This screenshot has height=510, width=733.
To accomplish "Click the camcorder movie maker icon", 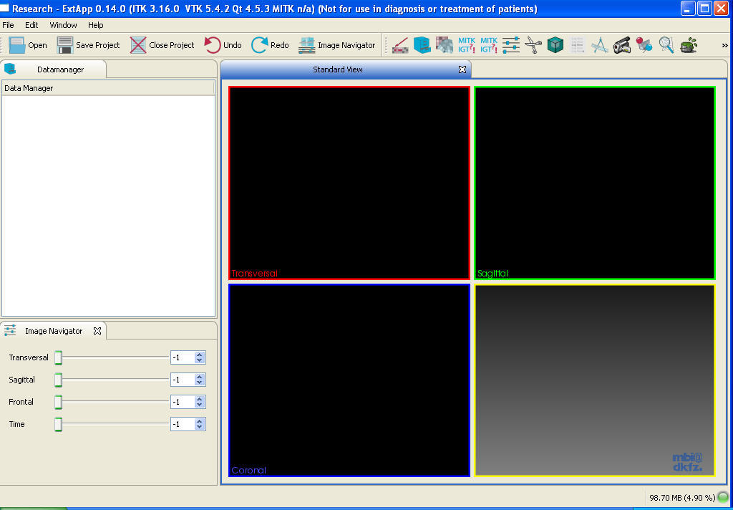I will [x=621, y=45].
